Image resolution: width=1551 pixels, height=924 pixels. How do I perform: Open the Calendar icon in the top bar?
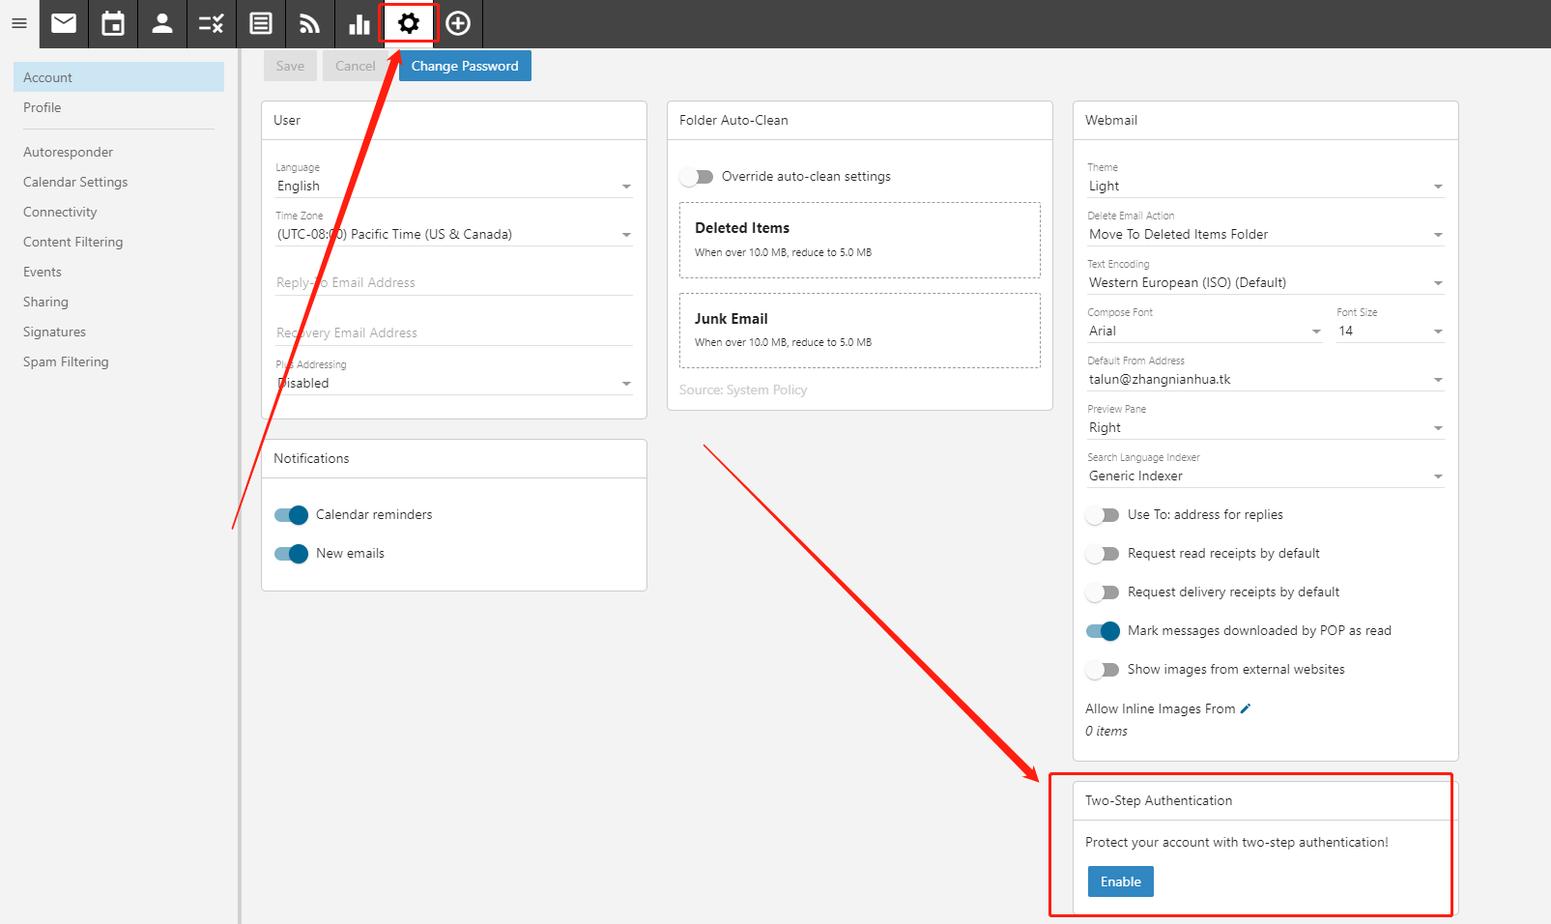(x=113, y=23)
